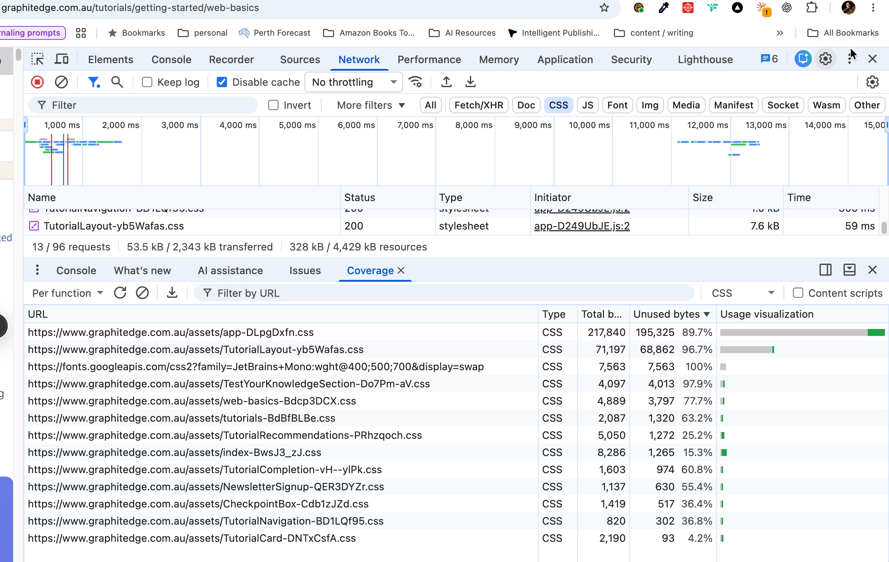Open All Bookmarks folder
This screenshot has width=889, height=562.
tap(843, 33)
